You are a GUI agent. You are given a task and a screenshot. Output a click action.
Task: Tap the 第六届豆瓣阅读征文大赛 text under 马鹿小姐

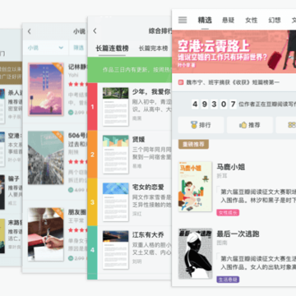(258, 192)
